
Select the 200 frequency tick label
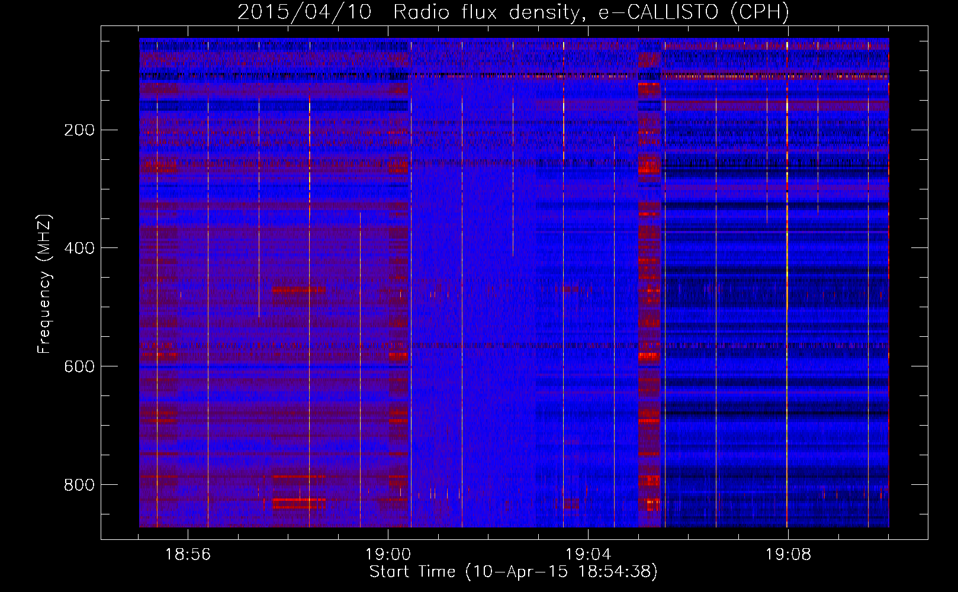click(79, 130)
